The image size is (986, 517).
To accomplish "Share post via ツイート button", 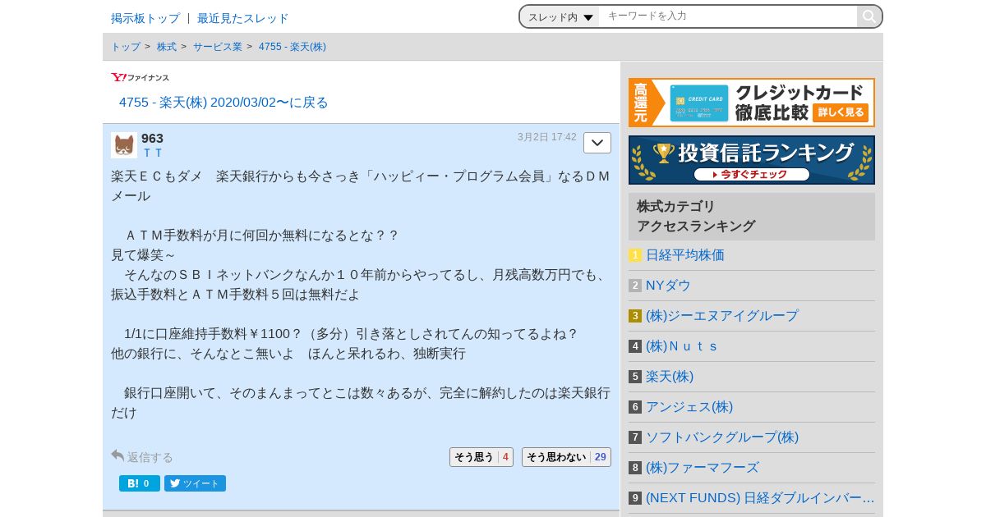I will coord(195,483).
